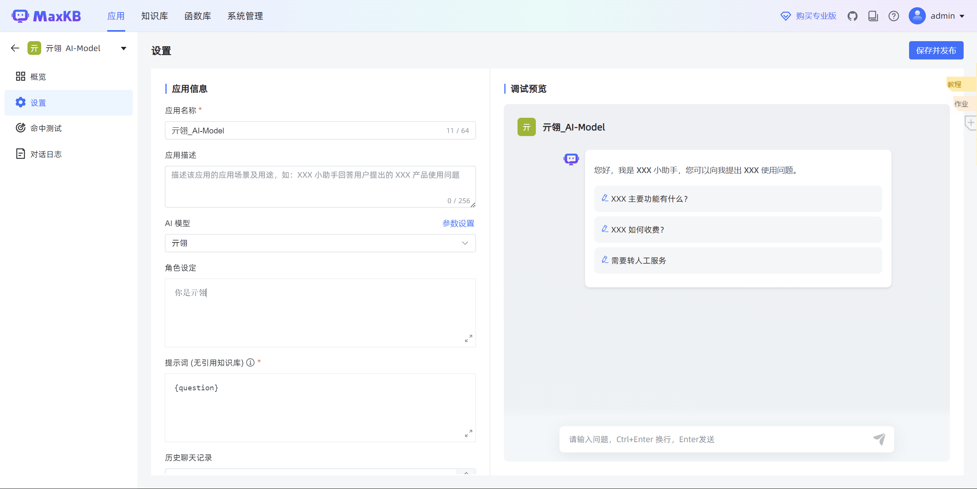
Task: Expand the prompt text editor
Action: point(468,433)
